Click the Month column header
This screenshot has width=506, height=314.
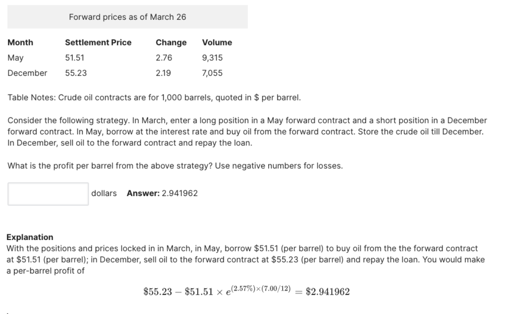pos(20,43)
